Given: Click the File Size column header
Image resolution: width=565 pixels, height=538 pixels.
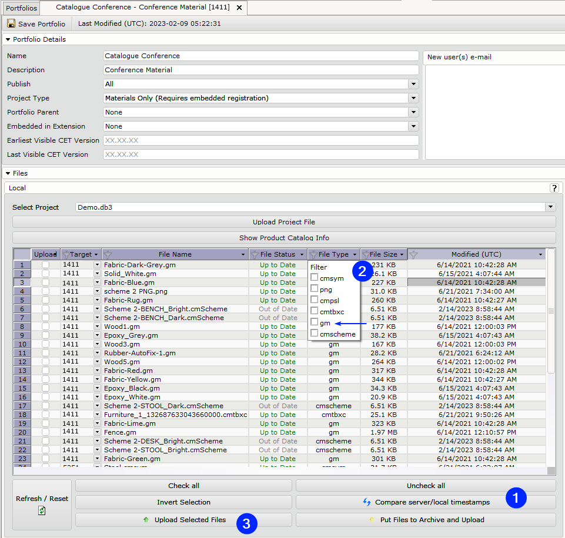Looking at the screenshot, I should (383, 254).
